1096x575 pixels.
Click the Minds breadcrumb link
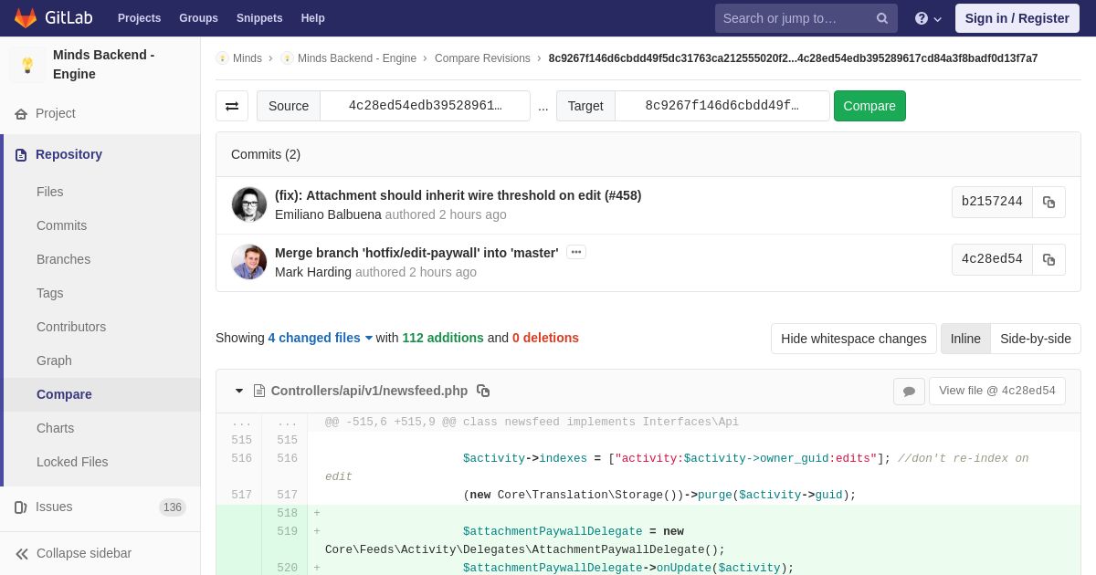[248, 58]
